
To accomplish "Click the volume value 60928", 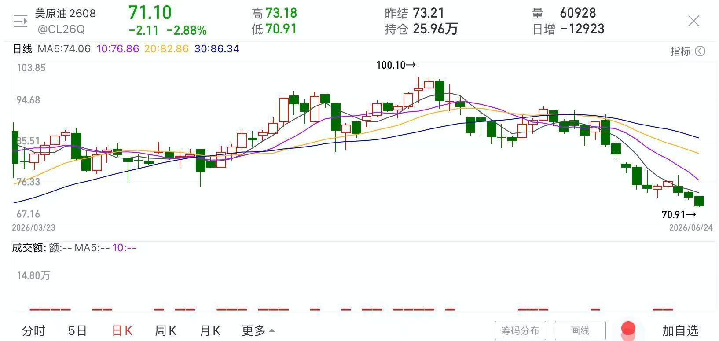I will 578,13.
